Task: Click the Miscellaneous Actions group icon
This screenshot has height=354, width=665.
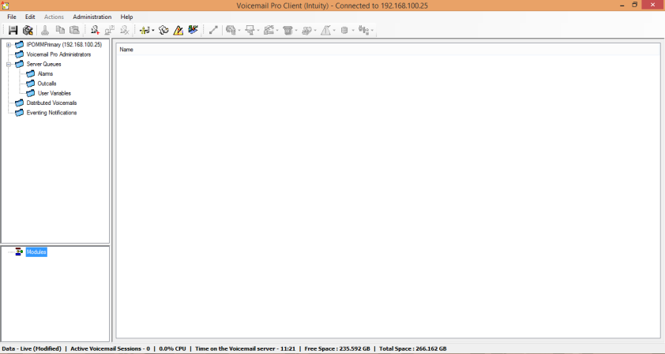Action: point(307,30)
